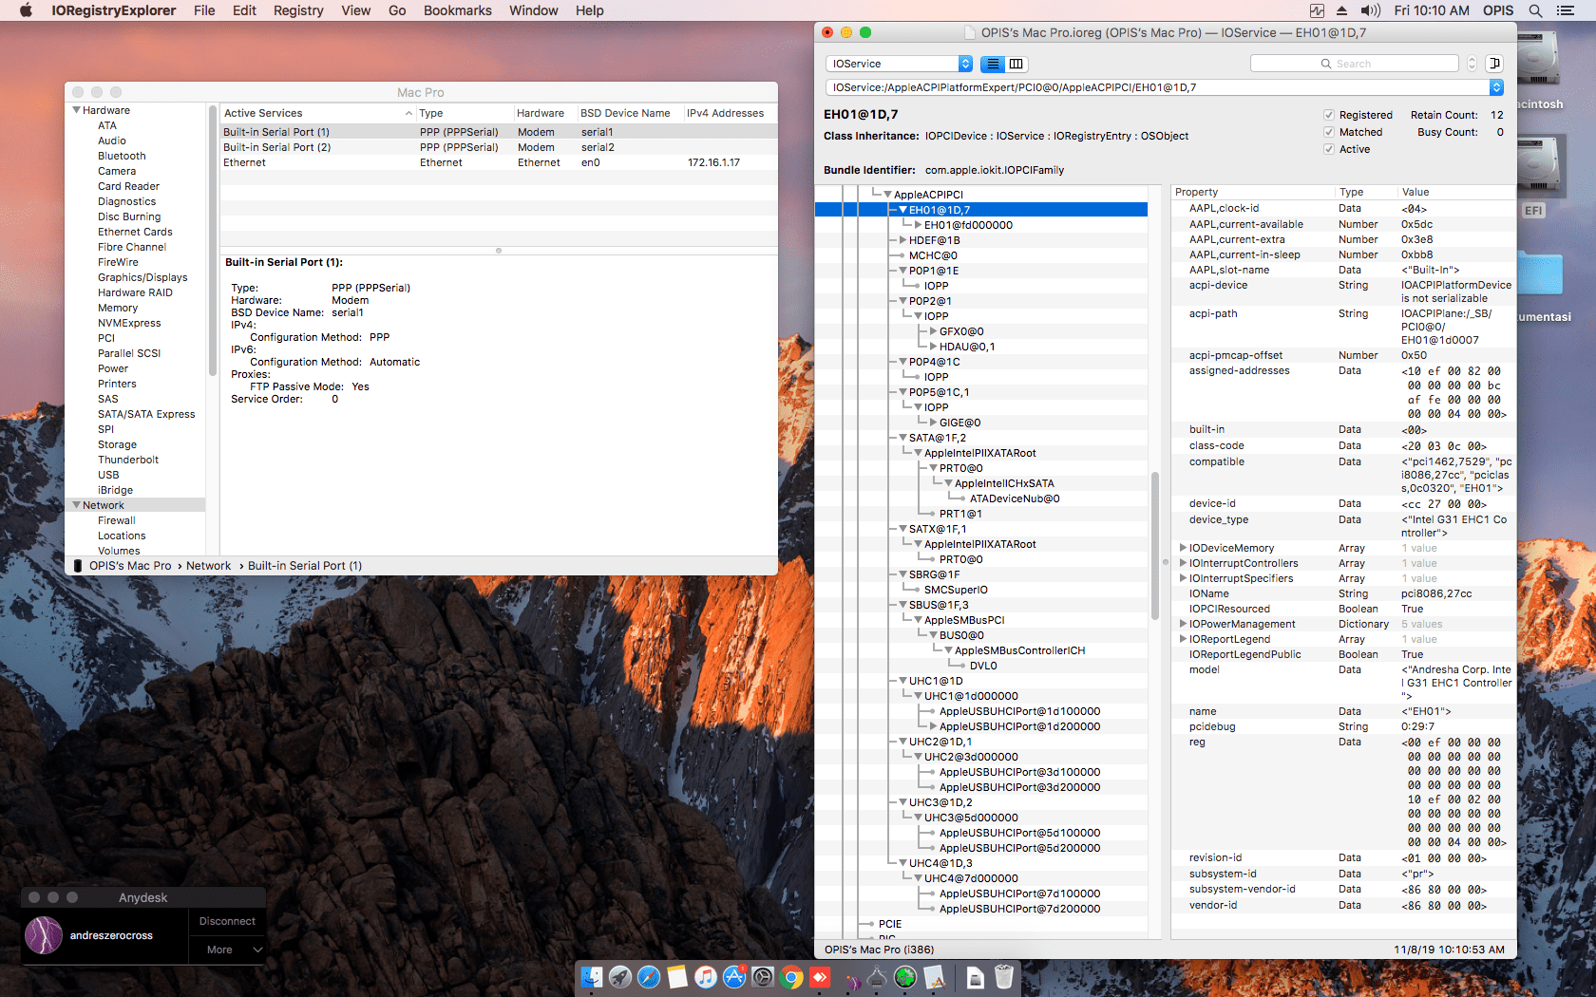
Task: Launch Google Chrome from the Dock
Action: click(x=791, y=976)
